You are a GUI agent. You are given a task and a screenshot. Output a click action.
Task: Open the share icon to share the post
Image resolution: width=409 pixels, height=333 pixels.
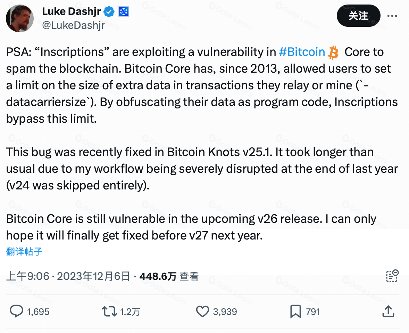(x=388, y=311)
